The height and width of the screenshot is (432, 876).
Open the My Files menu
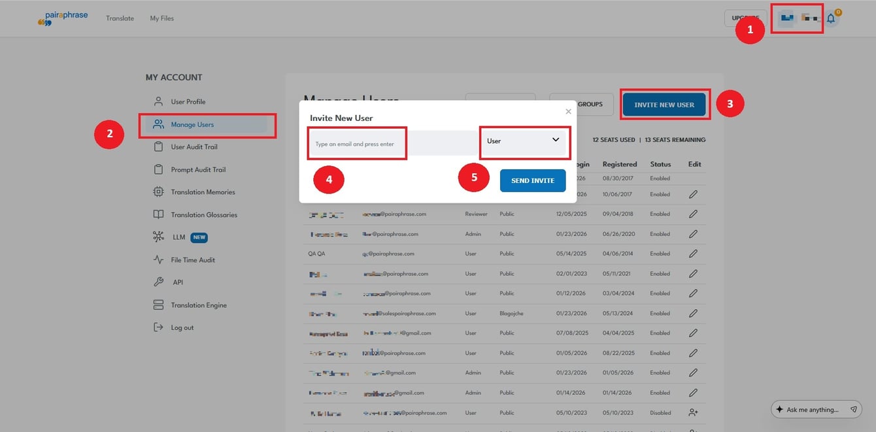coord(161,18)
